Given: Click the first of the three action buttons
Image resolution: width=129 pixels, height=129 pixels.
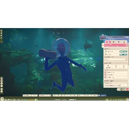Looking at the screenshot, I should tap(108, 66).
